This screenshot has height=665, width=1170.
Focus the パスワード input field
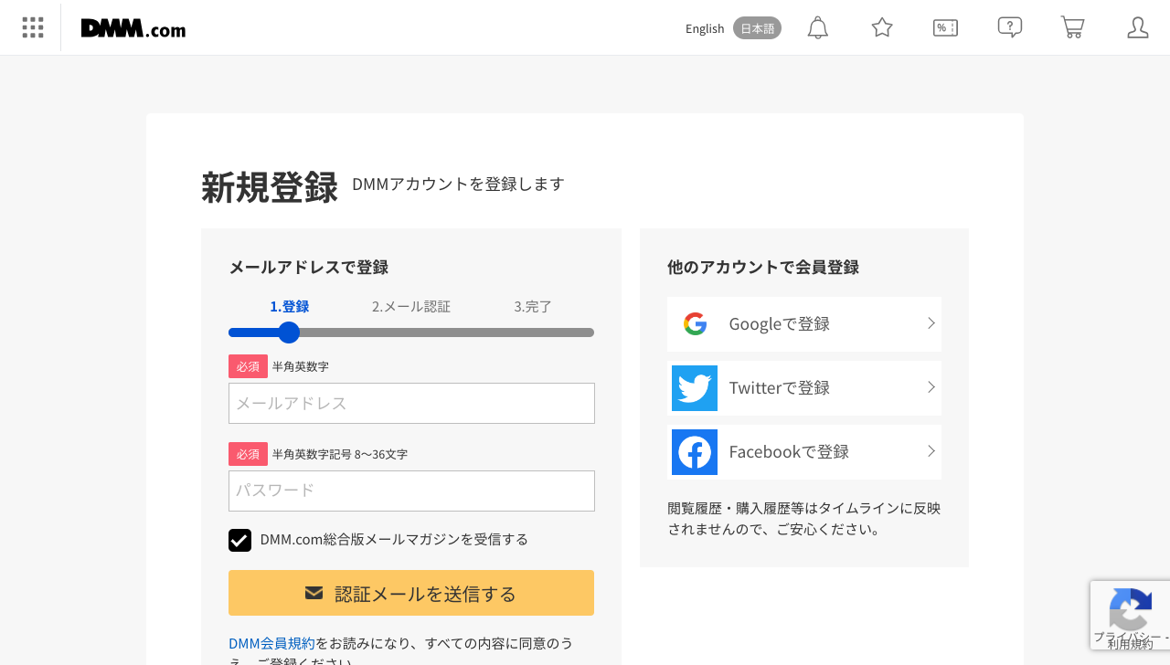pos(411,491)
